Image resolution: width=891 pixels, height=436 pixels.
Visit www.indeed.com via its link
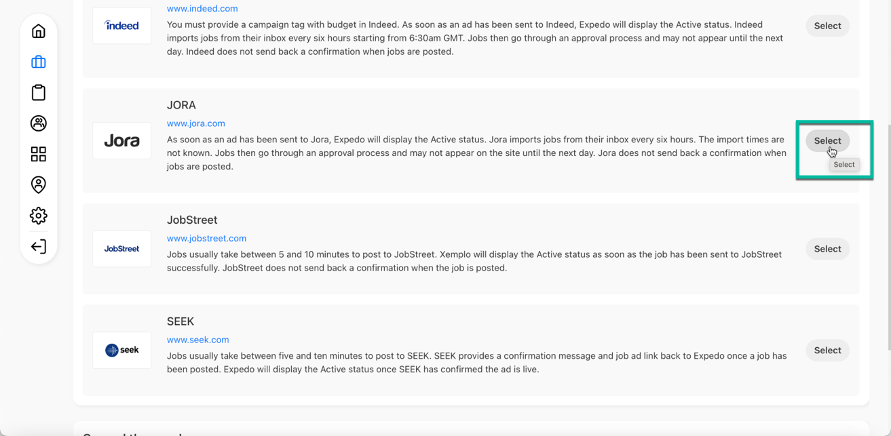pyautogui.click(x=202, y=8)
